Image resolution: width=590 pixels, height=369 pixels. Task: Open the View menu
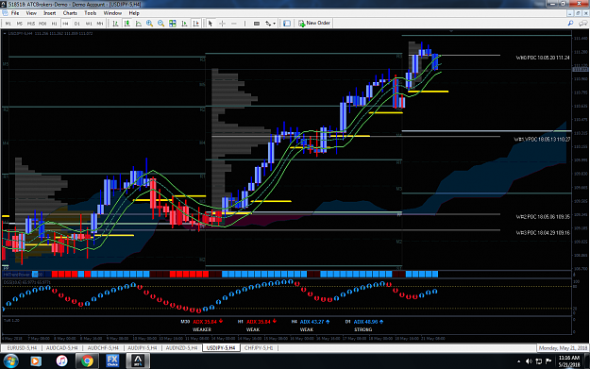click(x=31, y=13)
